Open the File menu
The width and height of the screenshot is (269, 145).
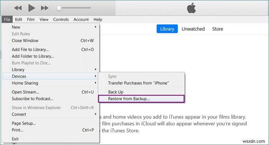[x=7, y=19]
